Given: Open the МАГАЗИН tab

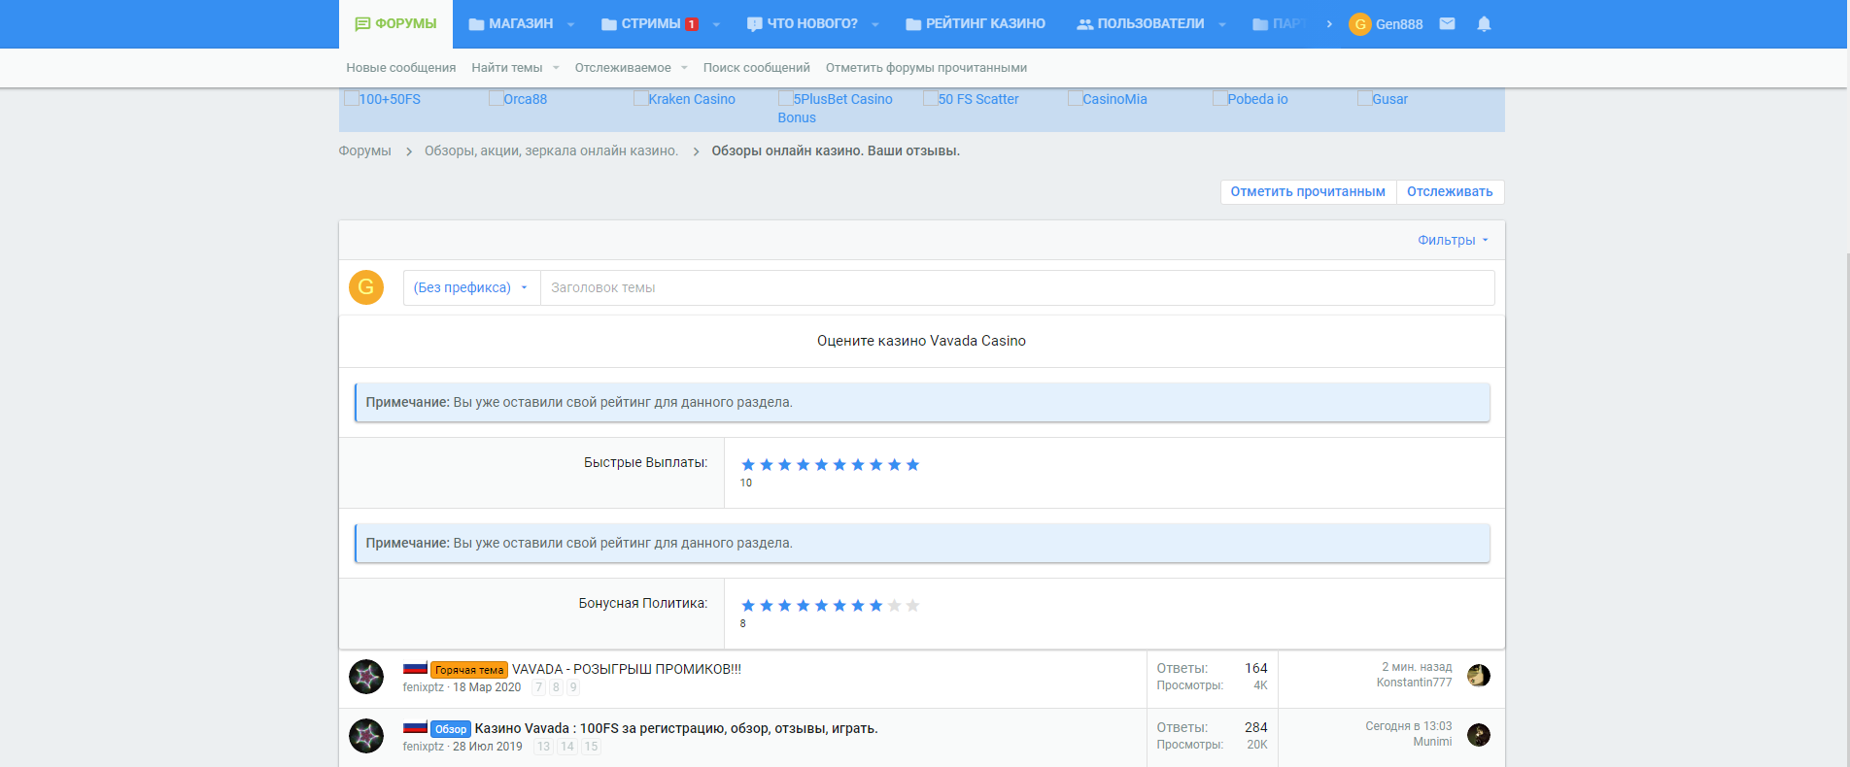Looking at the screenshot, I should coord(511,24).
